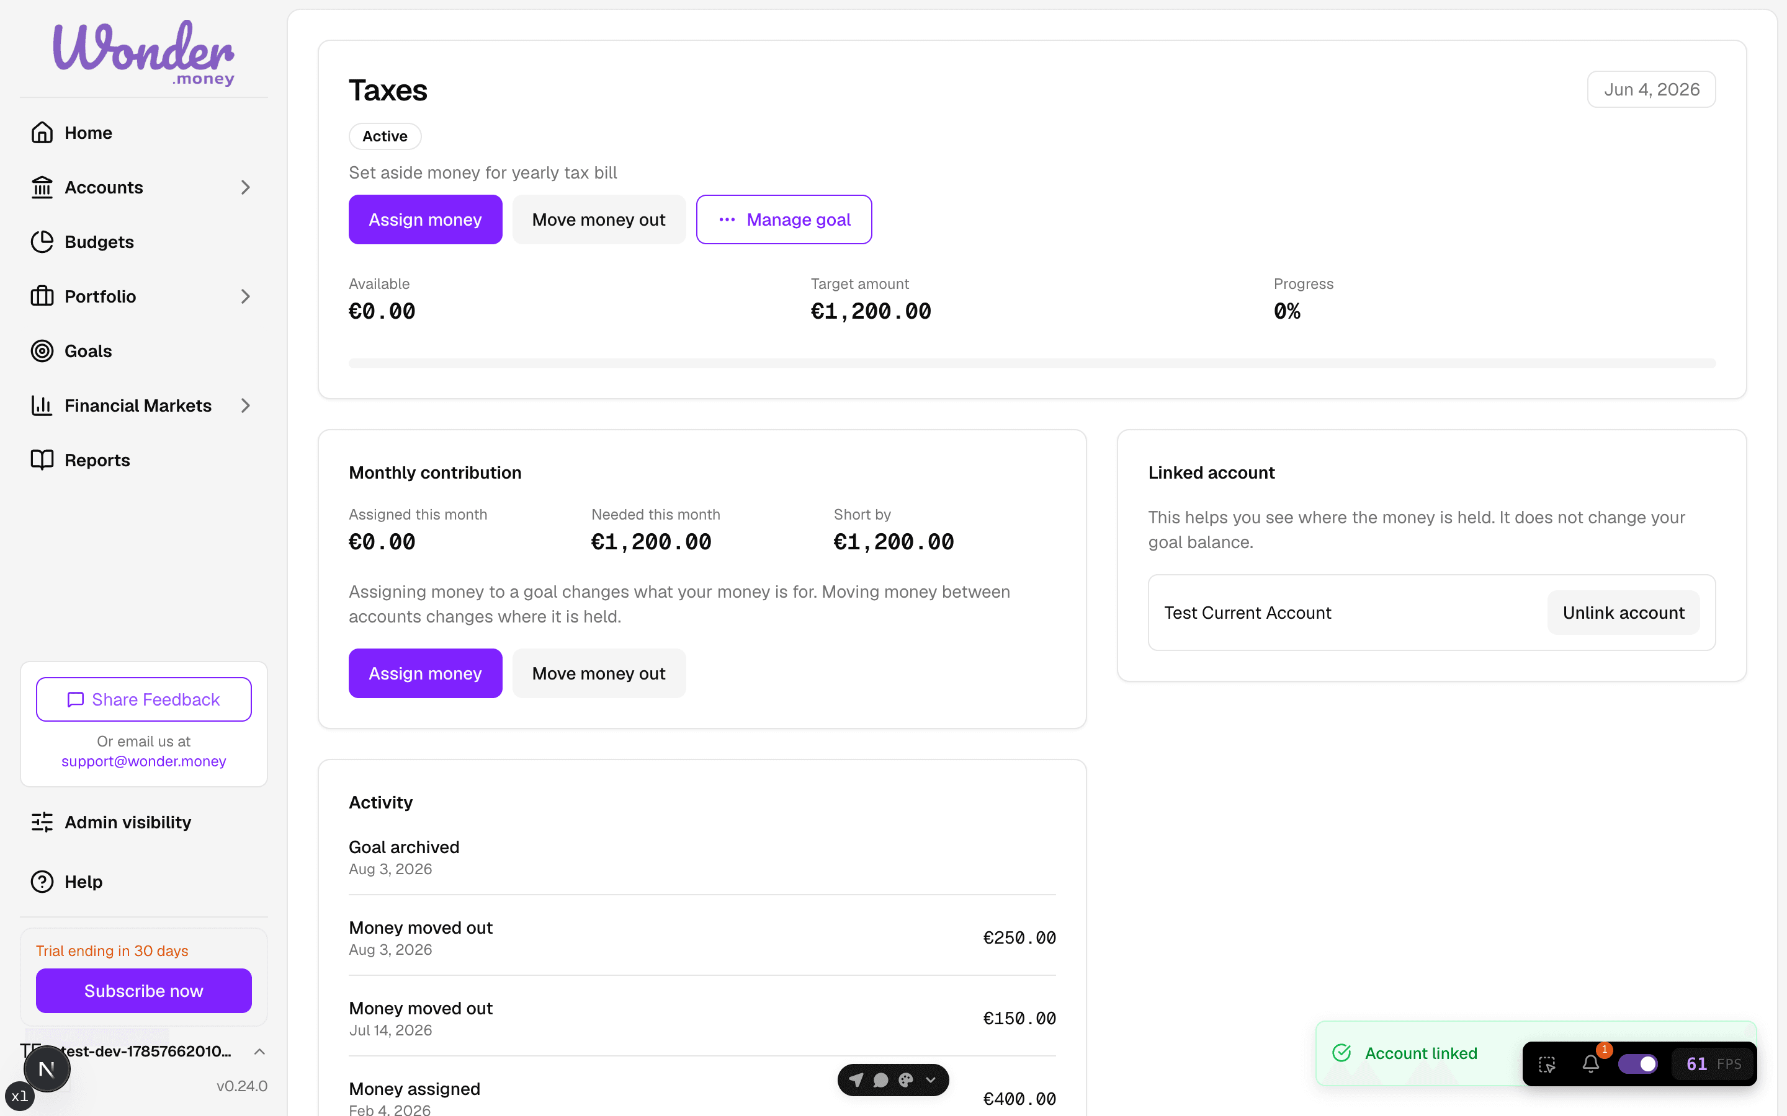Click the paper plane icon in floating toolbar

(856, 1080)
